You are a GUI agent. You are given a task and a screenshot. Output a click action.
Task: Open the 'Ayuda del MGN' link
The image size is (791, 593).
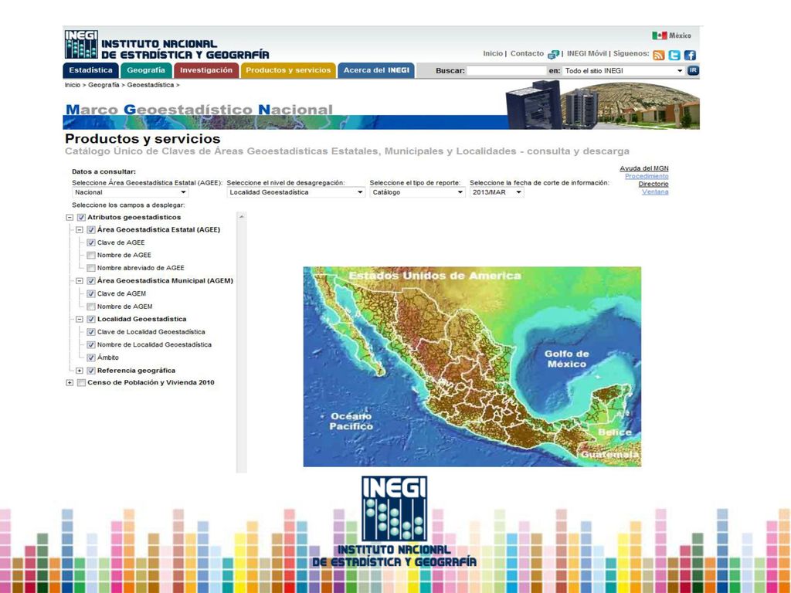click(x=644, y=168)
